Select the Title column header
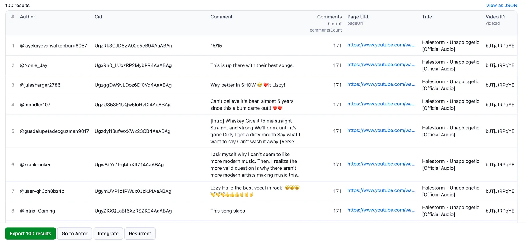 [427, 17]
